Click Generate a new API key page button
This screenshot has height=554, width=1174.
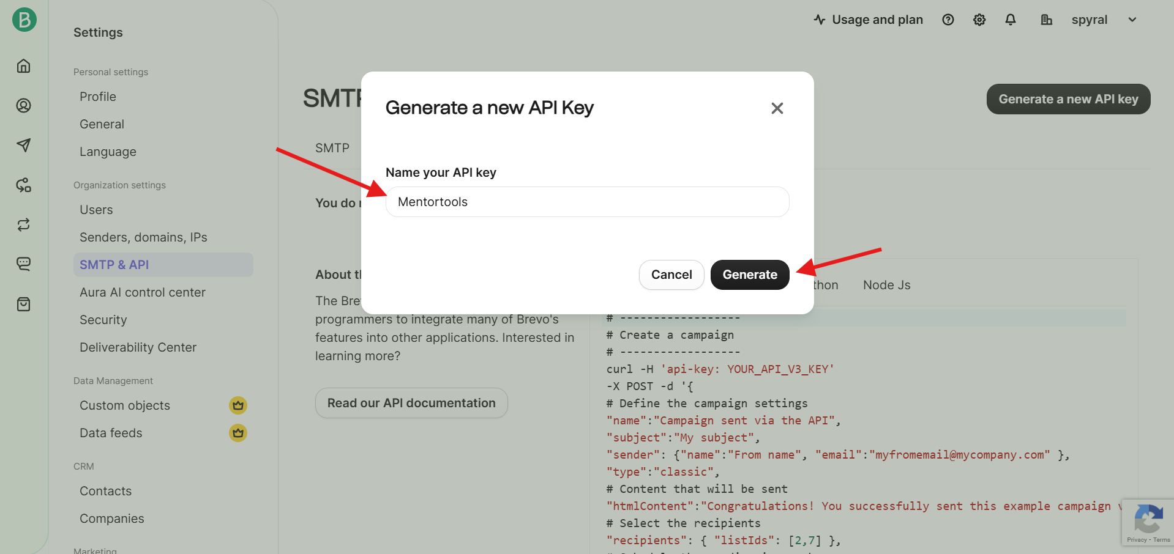[x=1069, y=99]
